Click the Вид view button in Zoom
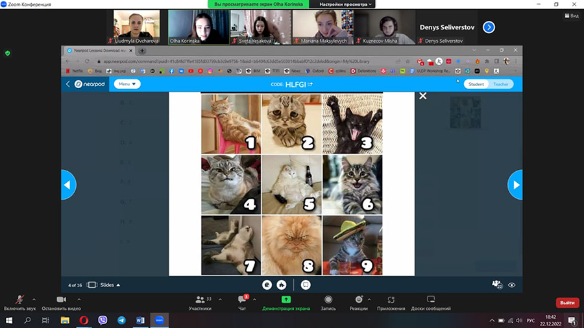 (x=572, y=16)
